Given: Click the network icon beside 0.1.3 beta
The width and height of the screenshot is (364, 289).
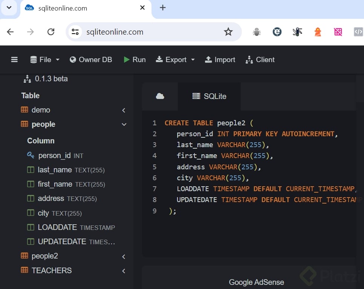Looking at the screenshot, I should pos(27,79).
